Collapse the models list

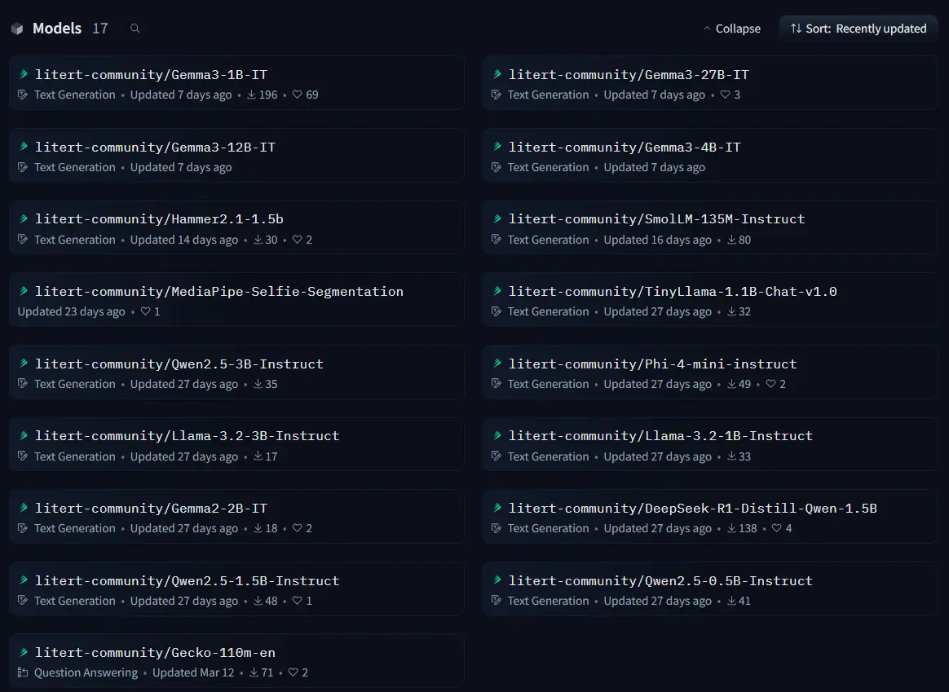731,29
